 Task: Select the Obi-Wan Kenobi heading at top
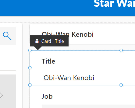point(67,34)
